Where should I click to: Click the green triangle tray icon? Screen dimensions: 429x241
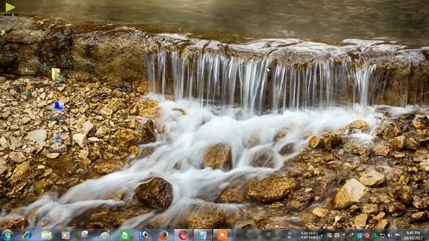pos(375,236)
